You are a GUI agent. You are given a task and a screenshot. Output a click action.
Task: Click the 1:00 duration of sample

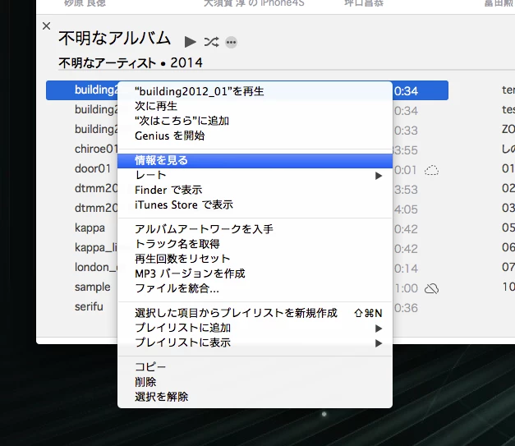tap(407, 288)
